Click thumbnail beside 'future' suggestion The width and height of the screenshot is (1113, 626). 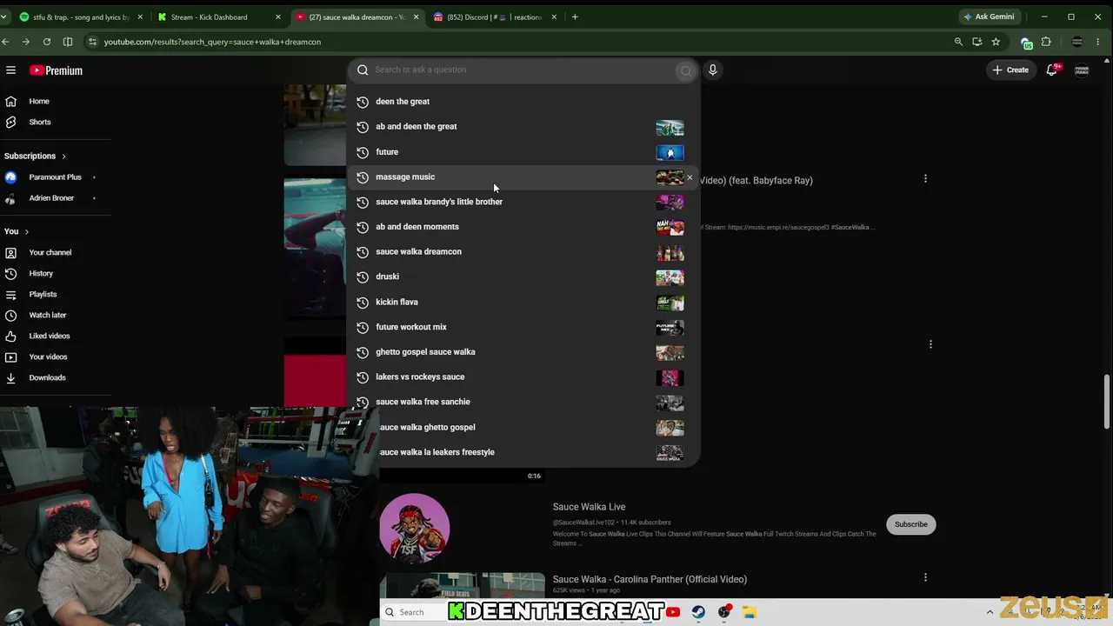pos(670,153)
